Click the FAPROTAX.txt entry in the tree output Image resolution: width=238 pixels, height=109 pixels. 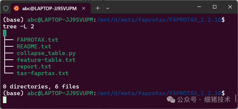tap(37, 40)
